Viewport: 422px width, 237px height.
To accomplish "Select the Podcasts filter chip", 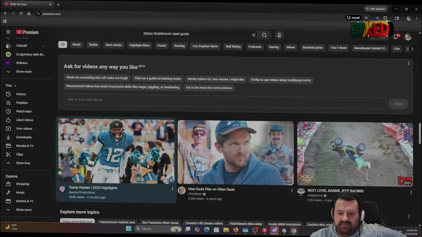I will click(255, 47).
